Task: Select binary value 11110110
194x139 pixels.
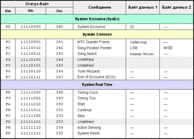Action: coord(30,71)
